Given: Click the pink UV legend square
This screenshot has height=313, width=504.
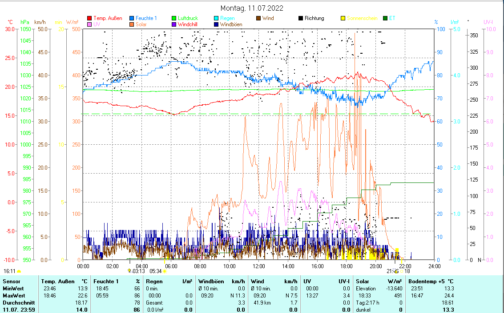Looking at the screenshot, I should tap(89, 24).
